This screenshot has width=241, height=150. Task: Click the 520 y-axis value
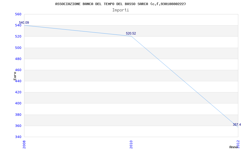(x=18, y=37)
